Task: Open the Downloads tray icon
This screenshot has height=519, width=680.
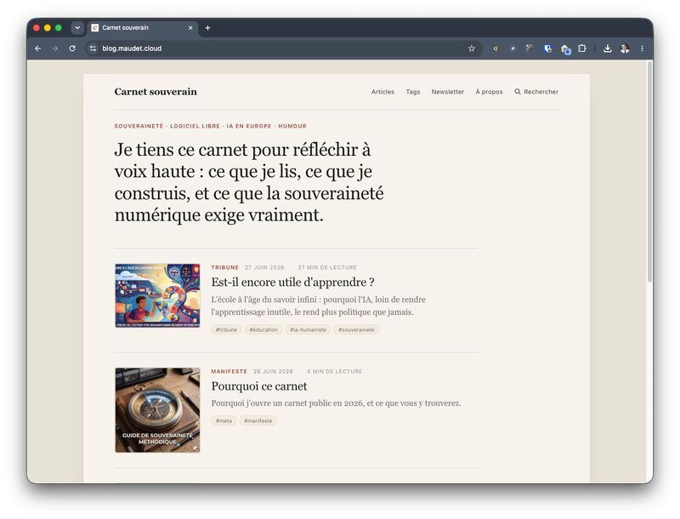Action: (x=608, y=48)
